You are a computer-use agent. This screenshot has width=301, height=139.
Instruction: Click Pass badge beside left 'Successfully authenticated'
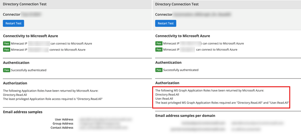6,70
